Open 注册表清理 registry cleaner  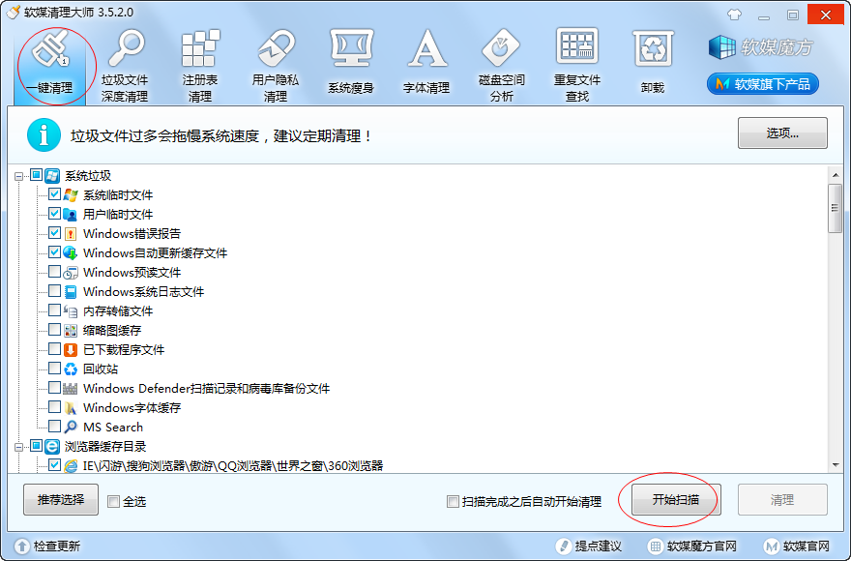pos(200,66)
